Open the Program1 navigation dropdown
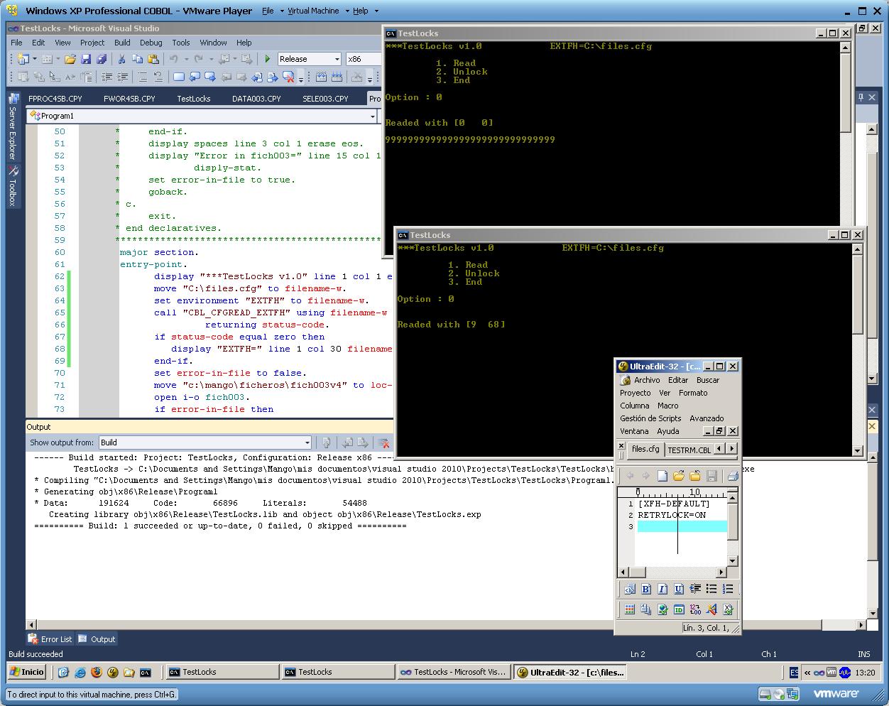Screen dimensions: 889x706 [x=372, y=116]
